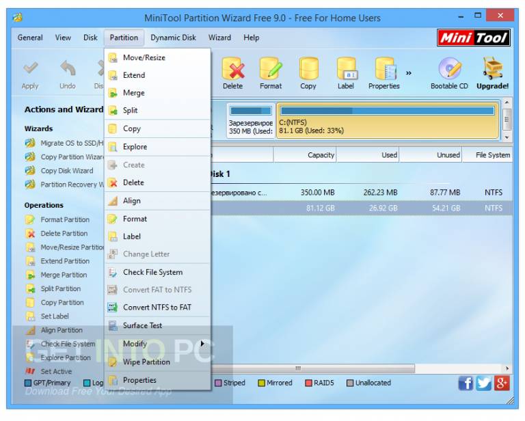525x421 pixels.
Task: Click the Bootable CD icon
Action: (450, 68)
